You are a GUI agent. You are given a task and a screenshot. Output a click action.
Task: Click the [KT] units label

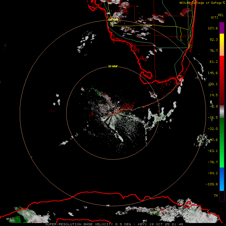pos(214,17)
